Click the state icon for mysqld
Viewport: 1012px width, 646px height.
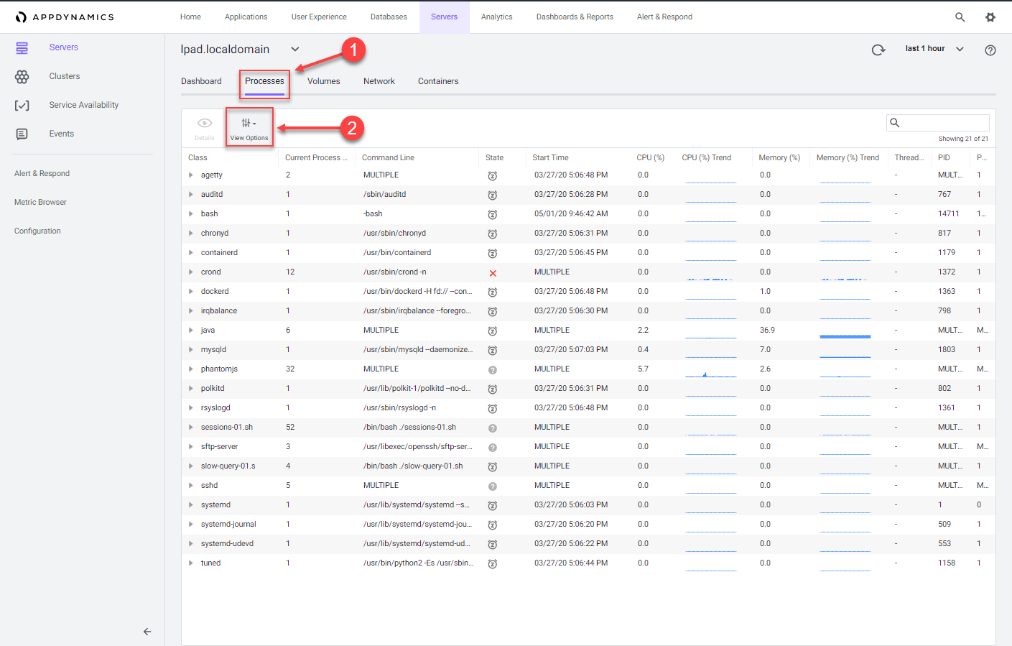pyautogui.click(x=493, y=351)
